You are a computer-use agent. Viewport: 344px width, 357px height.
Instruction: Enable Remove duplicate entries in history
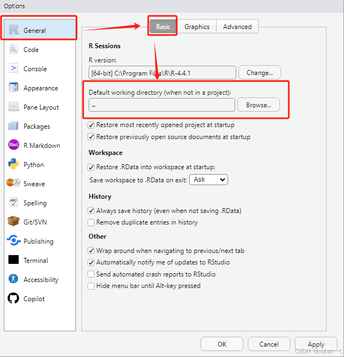91,222
